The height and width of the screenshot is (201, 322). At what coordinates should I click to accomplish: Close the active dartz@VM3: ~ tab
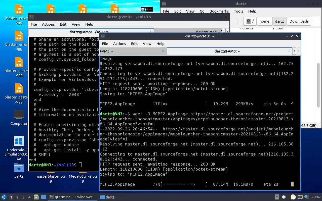[x=289, y=51]
